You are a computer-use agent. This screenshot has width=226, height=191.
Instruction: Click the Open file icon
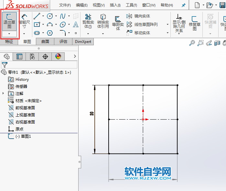click(210, 5)
